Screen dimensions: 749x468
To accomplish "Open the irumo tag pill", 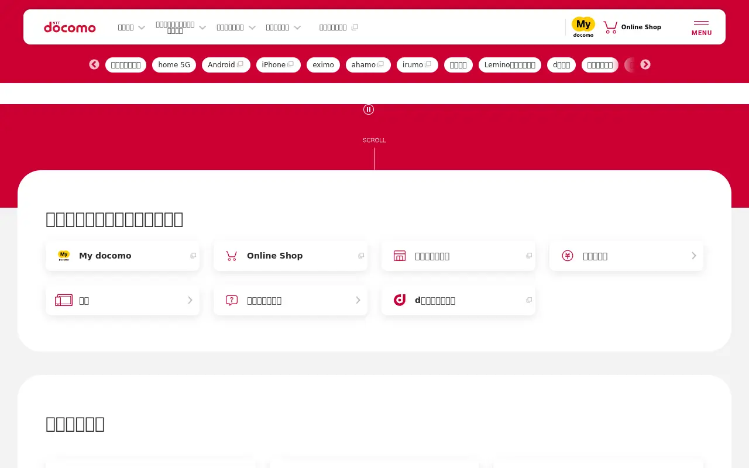I will click(x=417, y=65).
